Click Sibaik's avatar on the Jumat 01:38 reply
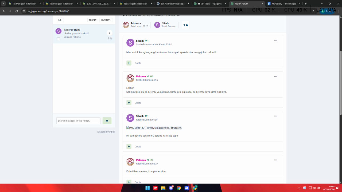 [x=130, y=118]
